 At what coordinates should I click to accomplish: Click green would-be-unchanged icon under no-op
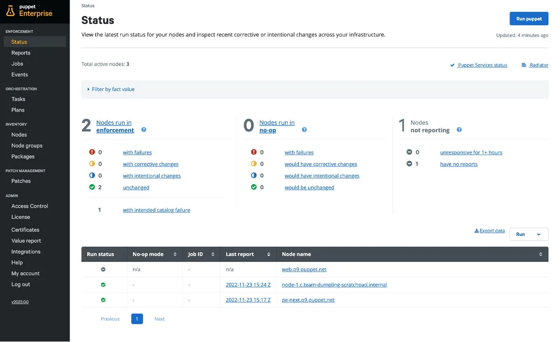click(x=254, y=187)
